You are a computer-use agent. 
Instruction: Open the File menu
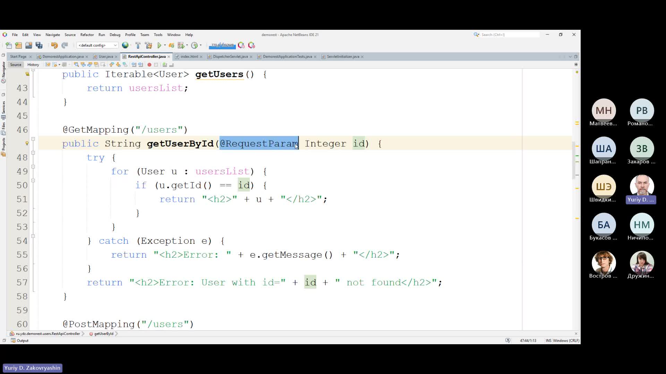pyautogui.click(x=15, y=35)
